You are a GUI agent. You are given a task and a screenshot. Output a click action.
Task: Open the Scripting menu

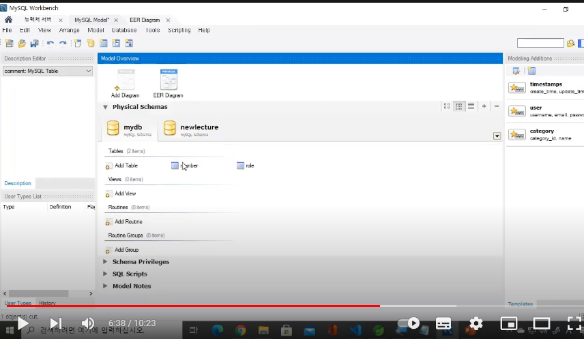pyautogui.click(x=179, y=30)
